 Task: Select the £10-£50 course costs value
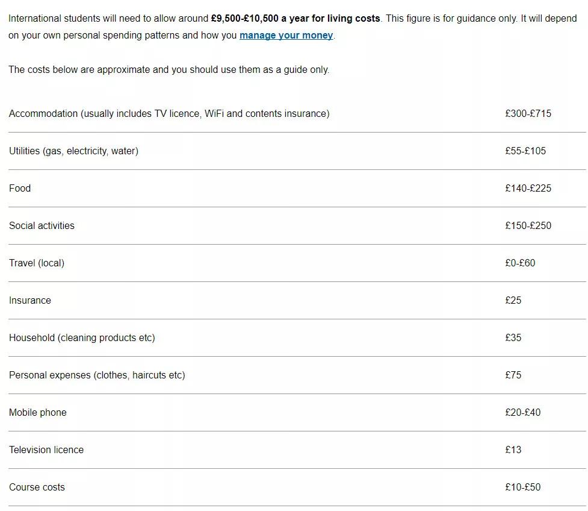tap(523, 487)
